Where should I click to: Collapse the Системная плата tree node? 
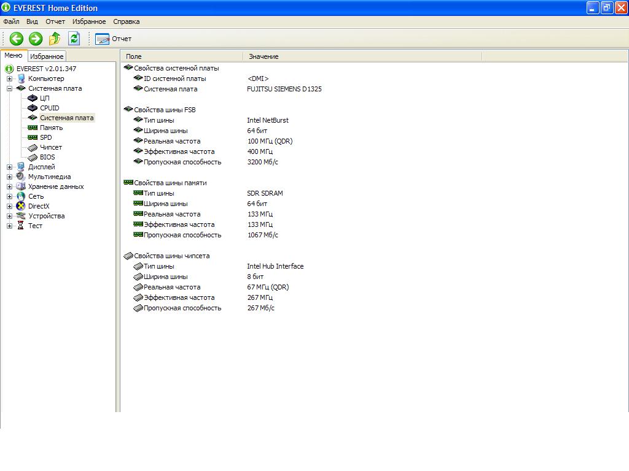click(x=9, y=88)
